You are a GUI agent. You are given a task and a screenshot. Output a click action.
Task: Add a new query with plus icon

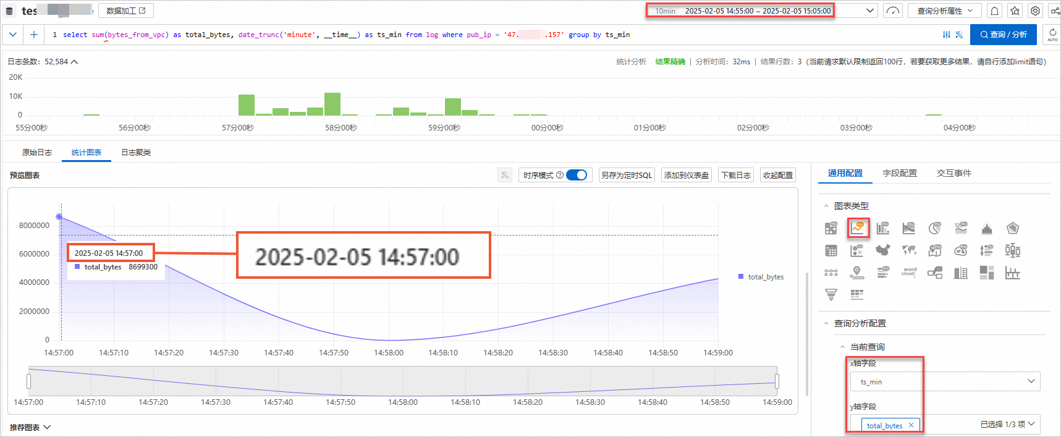coord(34,35)
